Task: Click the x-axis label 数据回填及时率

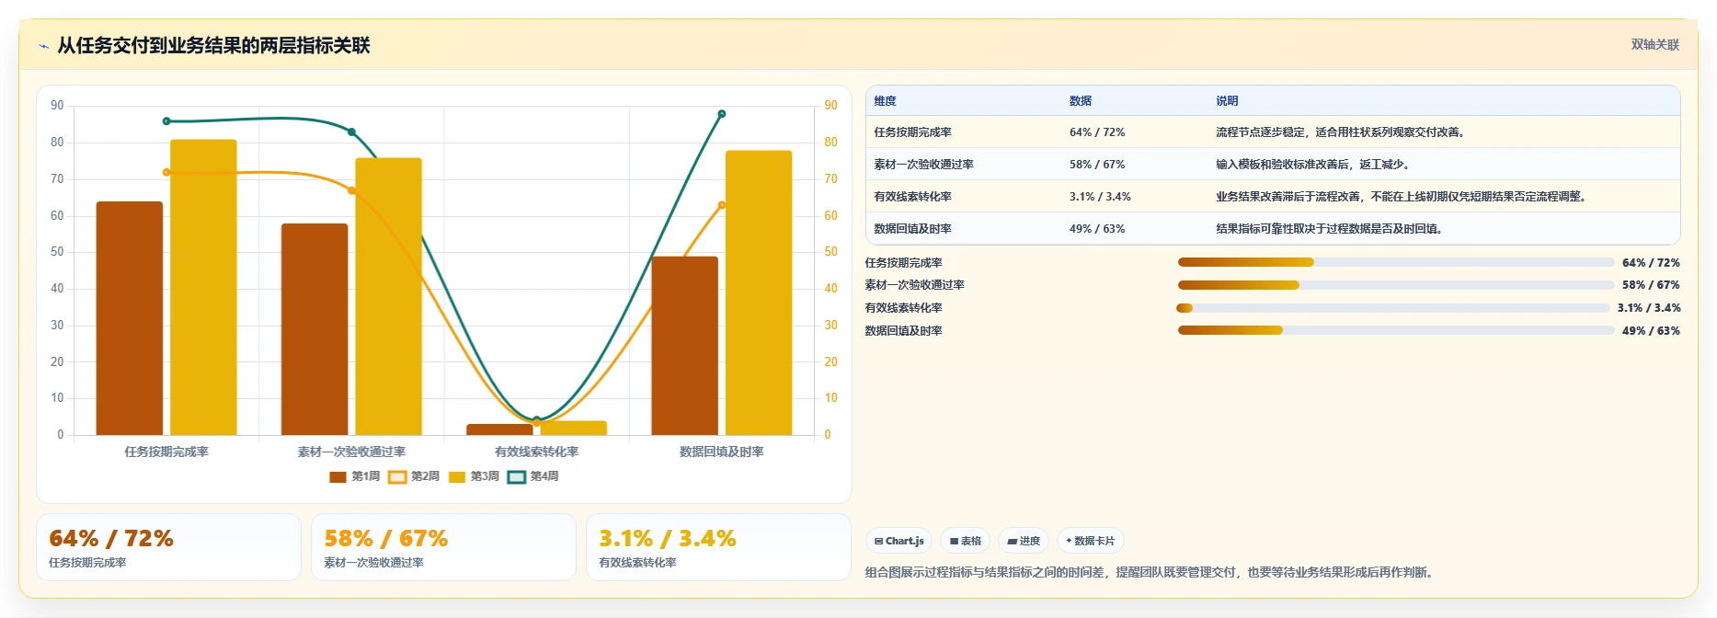Action: (x=722, y=452)
